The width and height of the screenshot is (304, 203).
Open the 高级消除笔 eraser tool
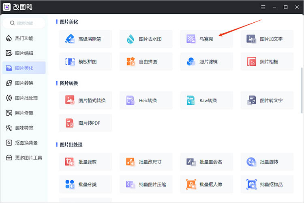pyautogui.click(x=86, y=39)
